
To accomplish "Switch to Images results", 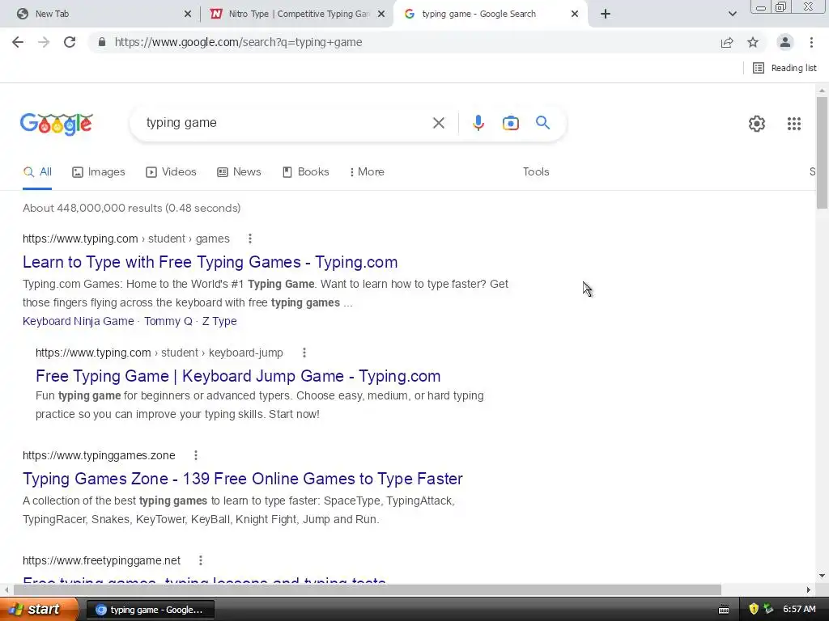I will click(99, 172).
